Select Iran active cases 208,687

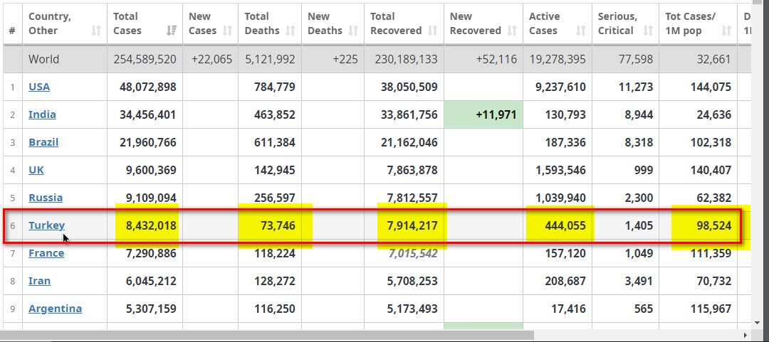click(565, 281)
